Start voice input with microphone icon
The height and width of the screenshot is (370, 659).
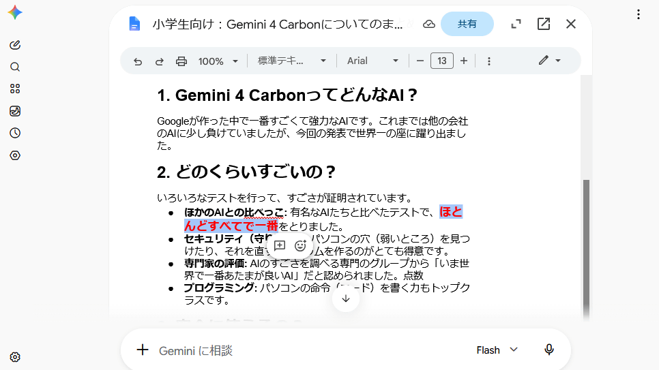pos(549,350)
